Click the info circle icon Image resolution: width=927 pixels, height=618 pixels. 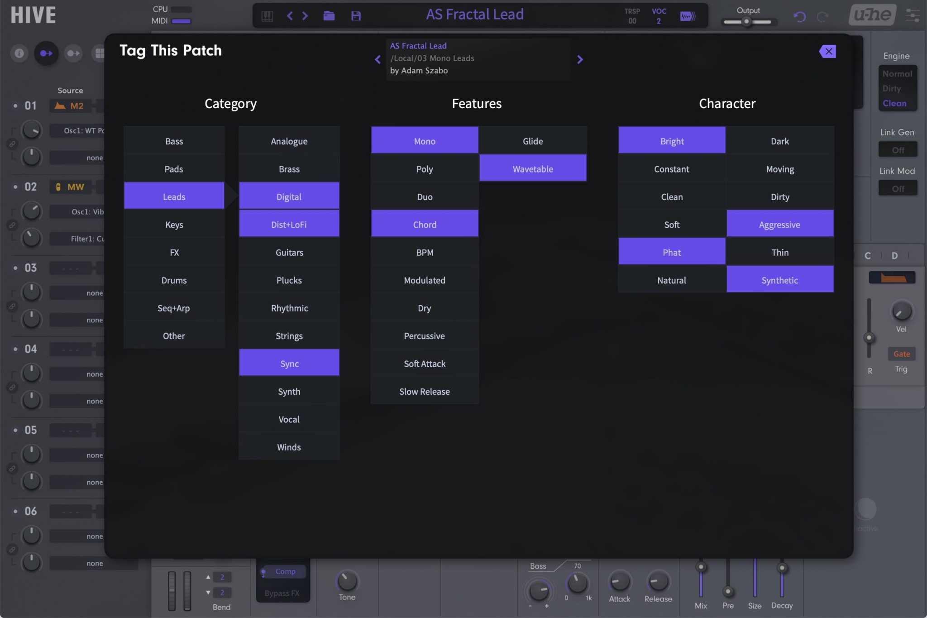click(x=19, y=53)
